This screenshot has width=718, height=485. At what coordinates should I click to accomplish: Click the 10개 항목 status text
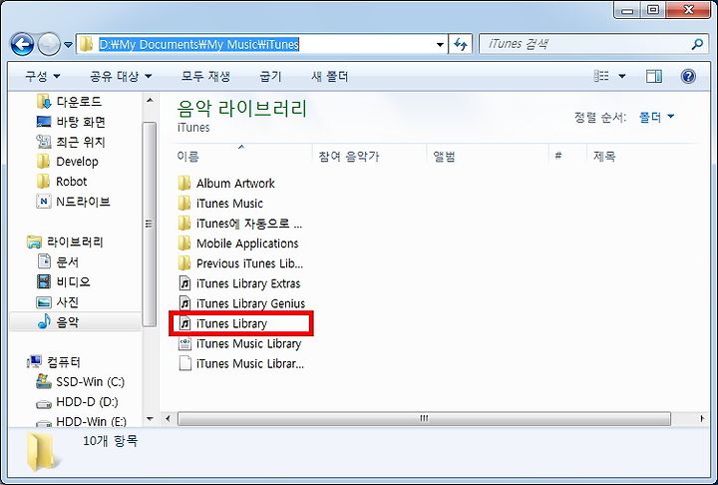pos(111,441)
